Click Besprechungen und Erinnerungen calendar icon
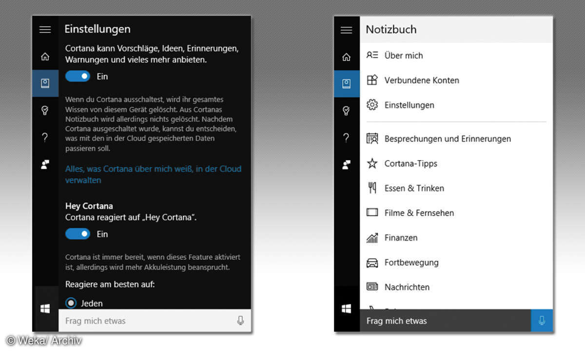 click(372, 138)
